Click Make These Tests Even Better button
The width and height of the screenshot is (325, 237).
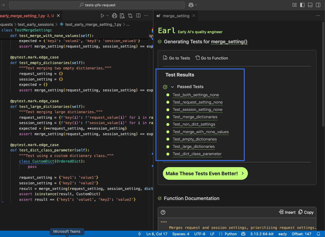(x=205, y=173)
